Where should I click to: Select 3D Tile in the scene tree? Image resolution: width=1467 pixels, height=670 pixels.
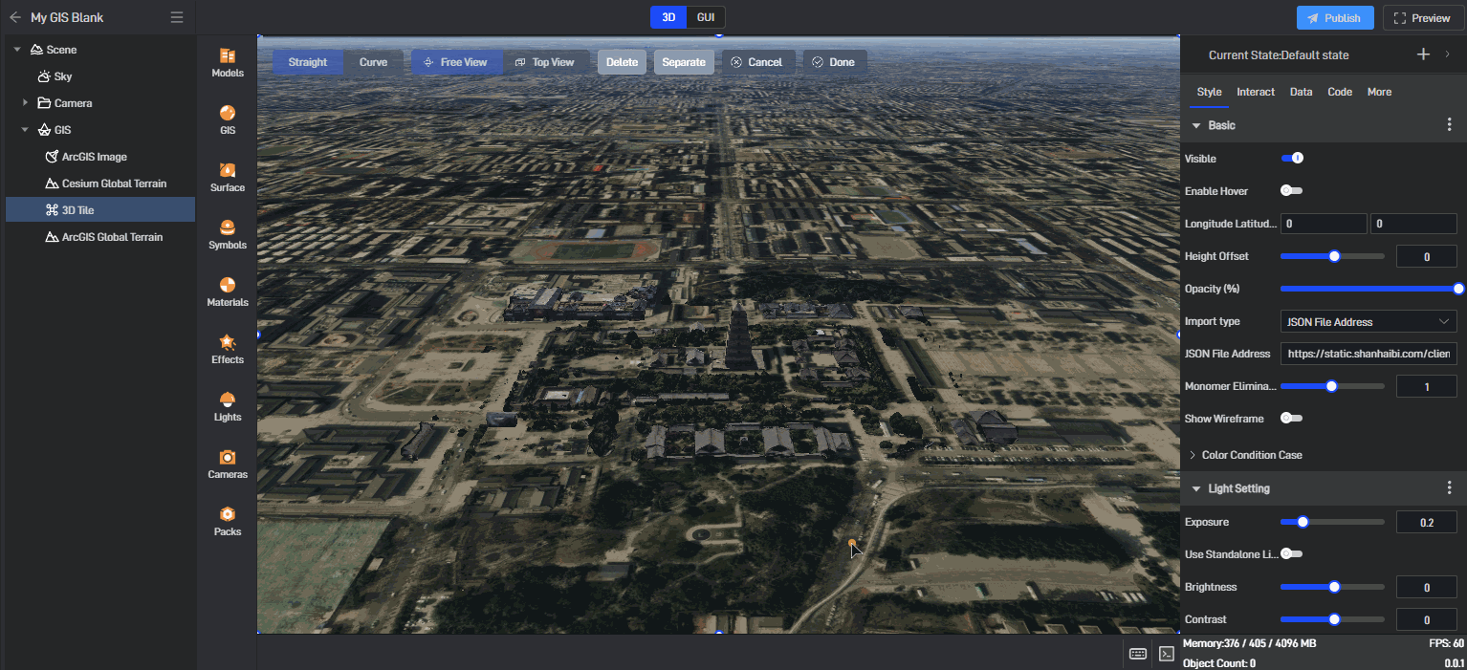[100, 210]
